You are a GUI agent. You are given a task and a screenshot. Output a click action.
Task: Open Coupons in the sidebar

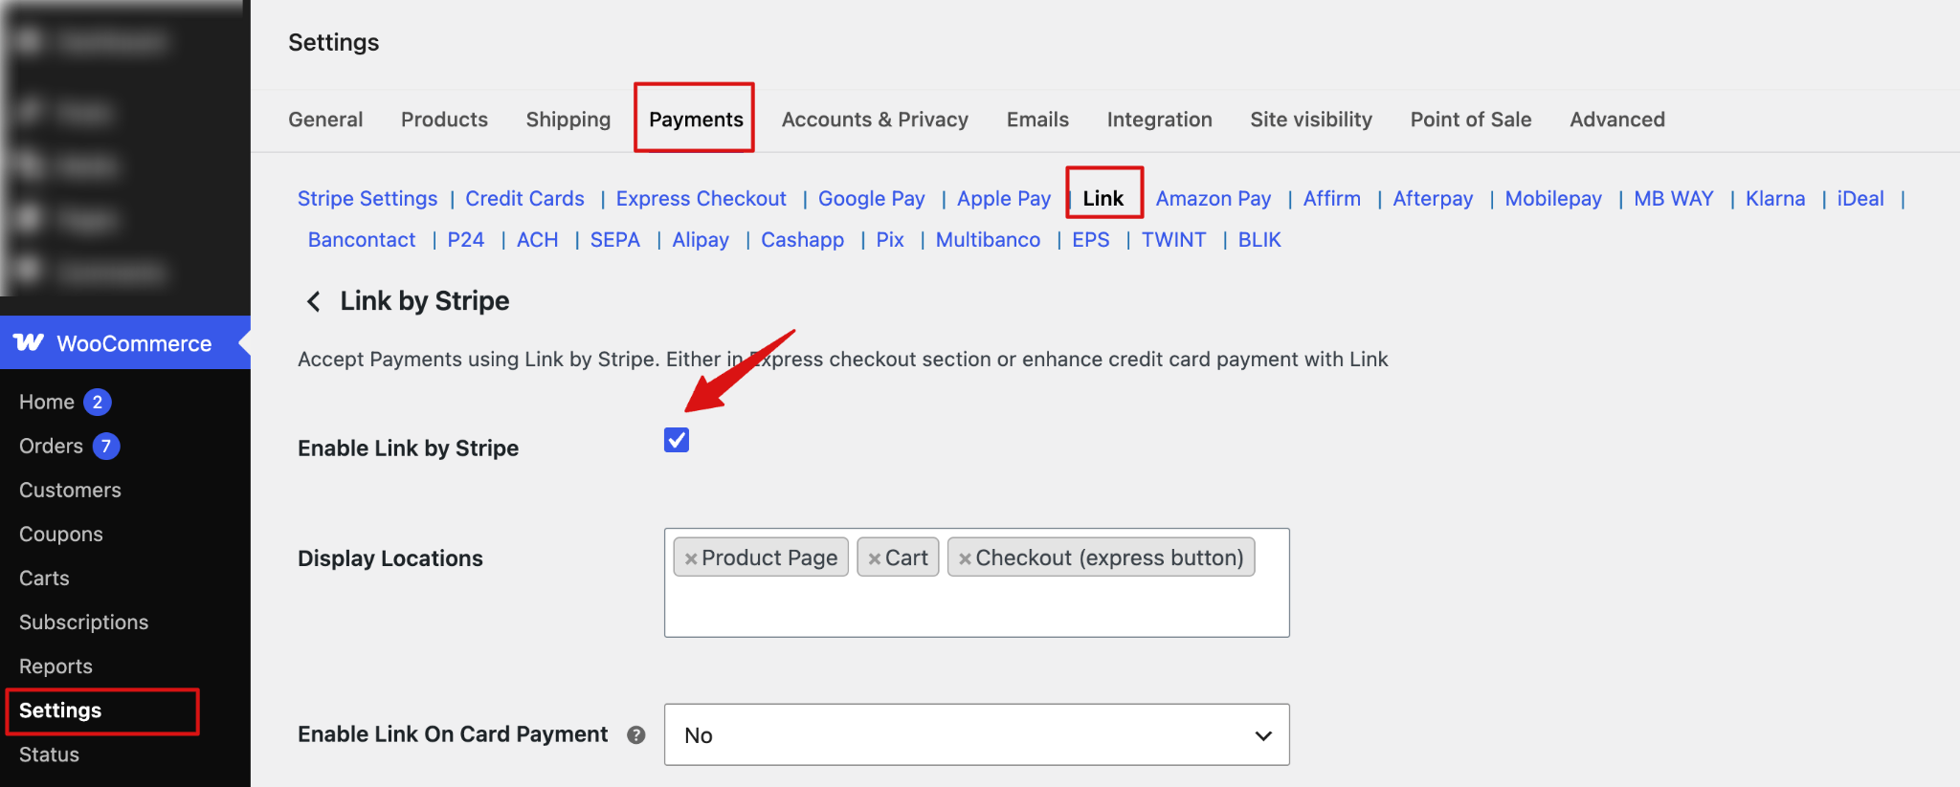(x=61, y=534)
